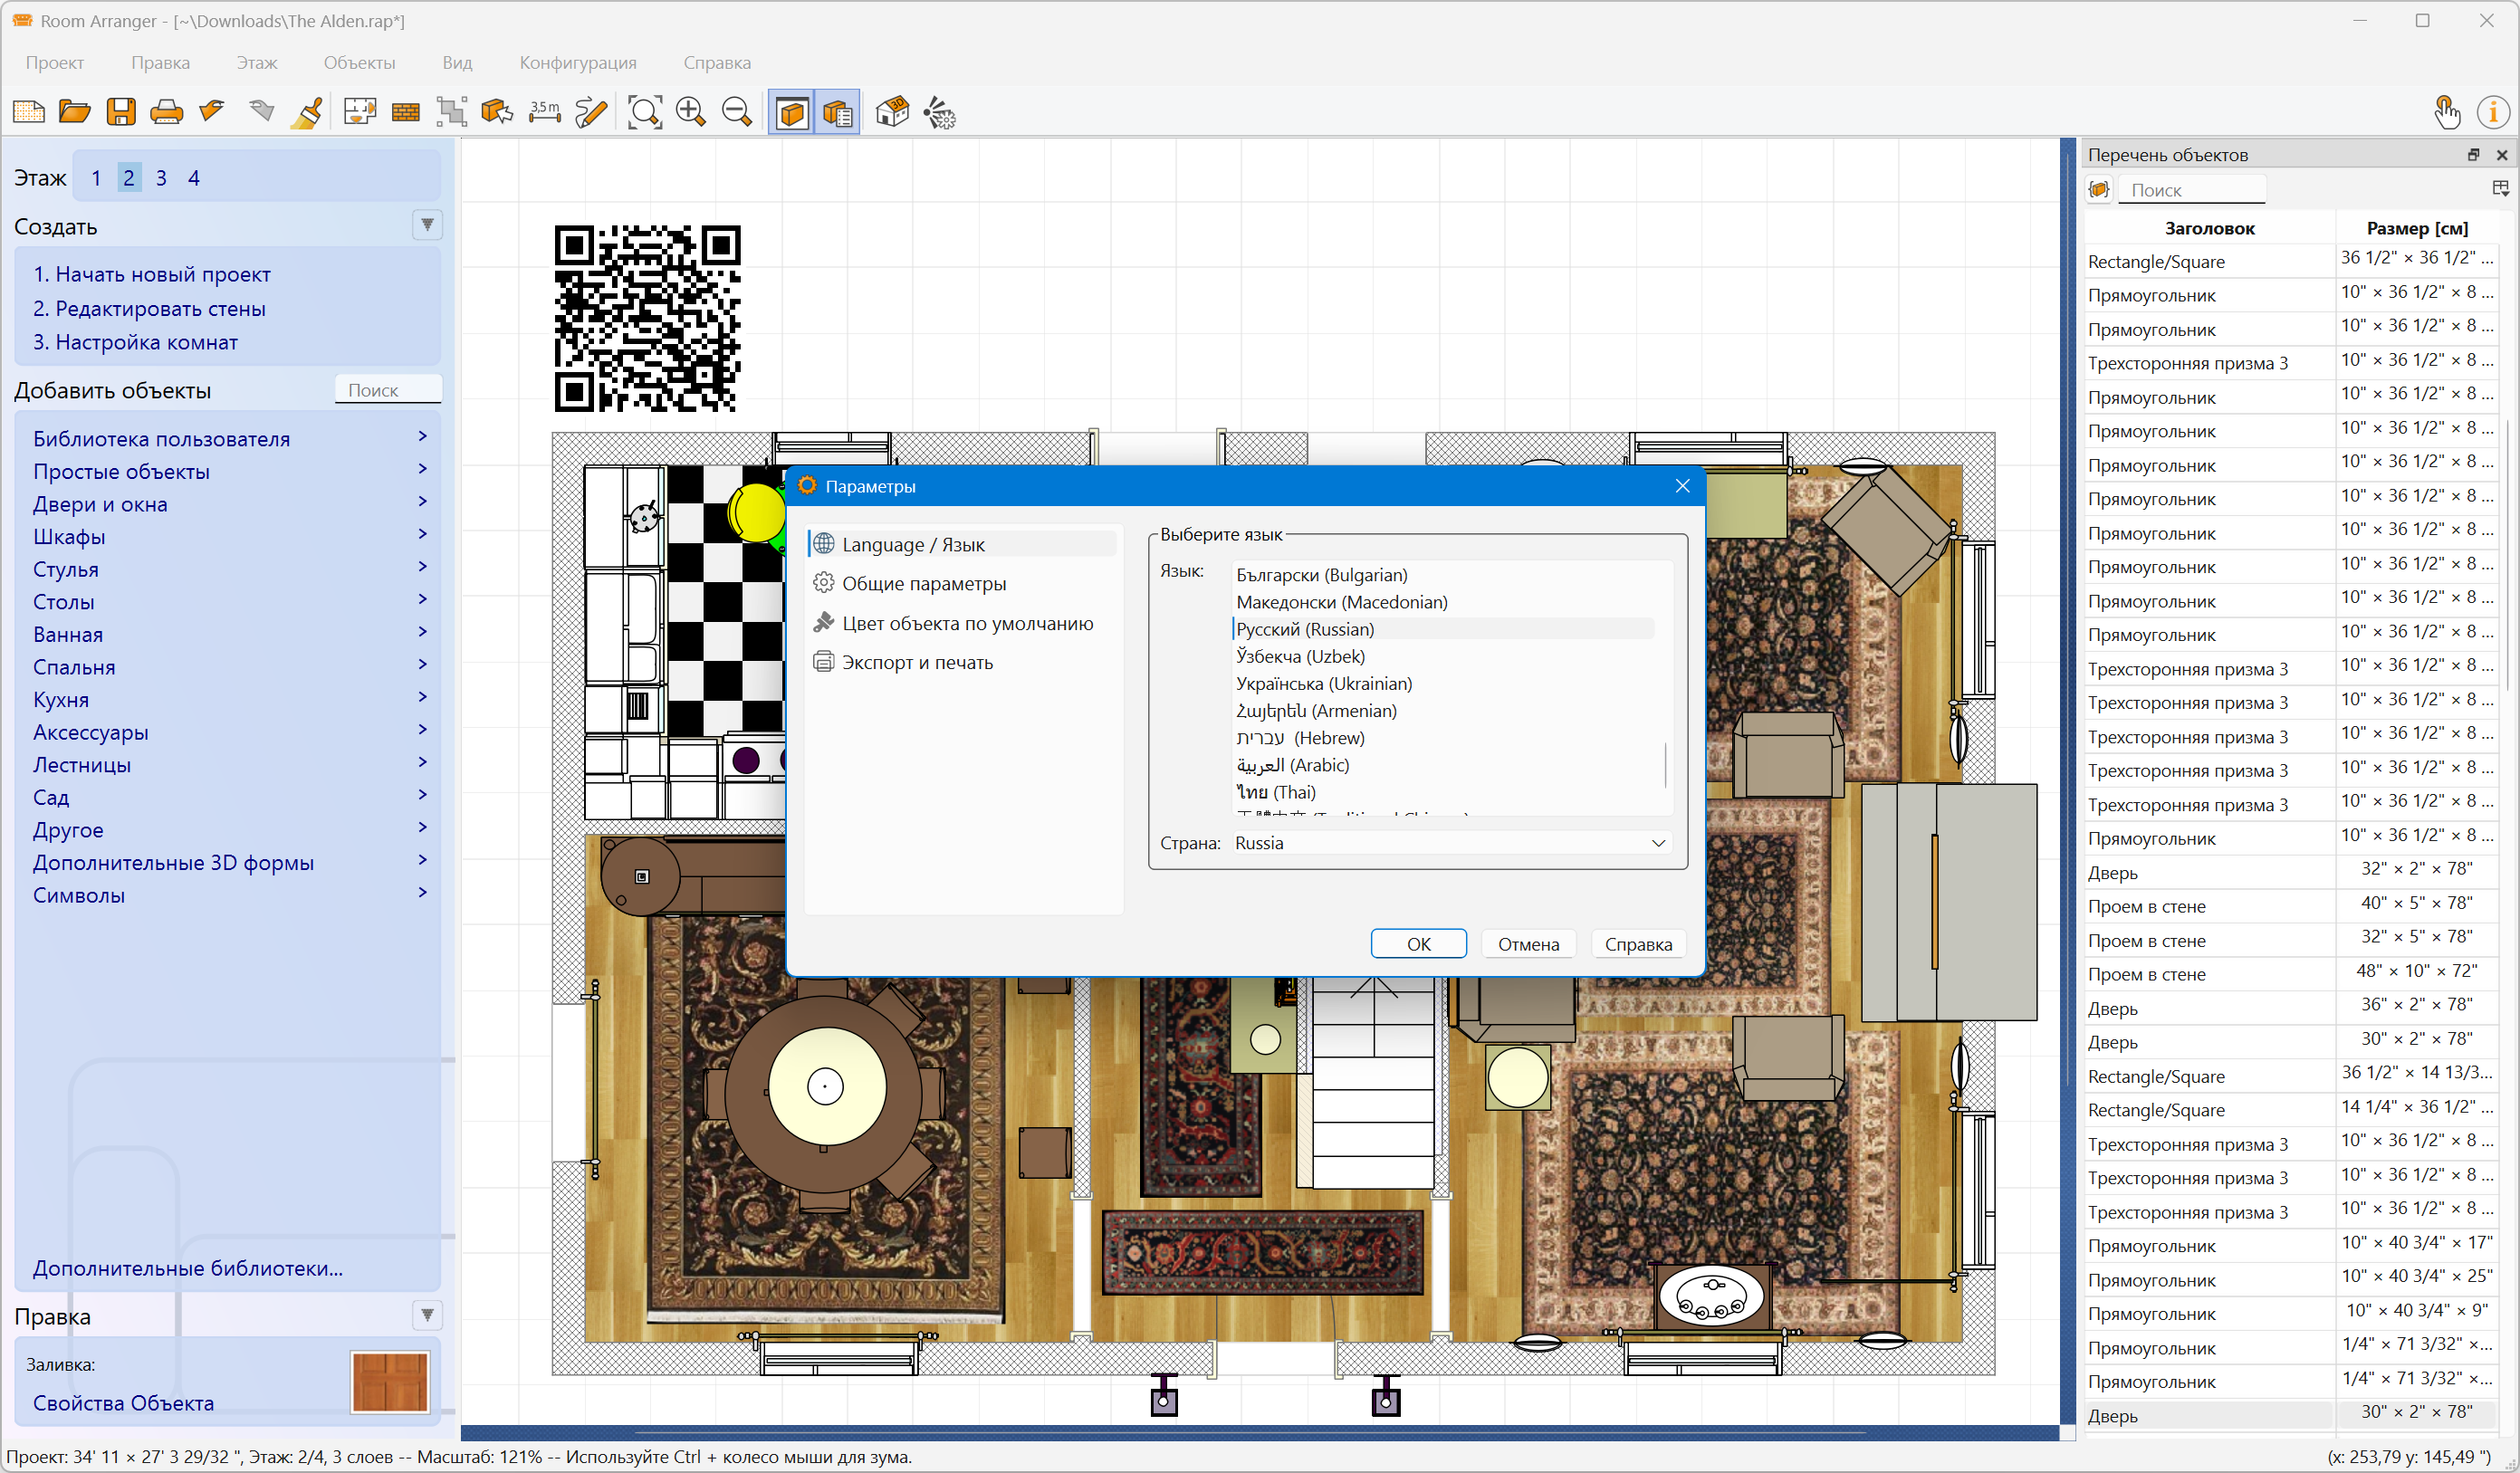Toggle the highlighted 3D box panel button
Screen dimensions: 2520x1473
click(792, 112)
